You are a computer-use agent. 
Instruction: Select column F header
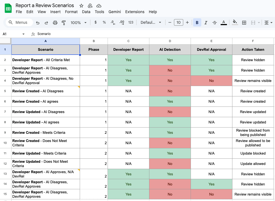(253, 41)
